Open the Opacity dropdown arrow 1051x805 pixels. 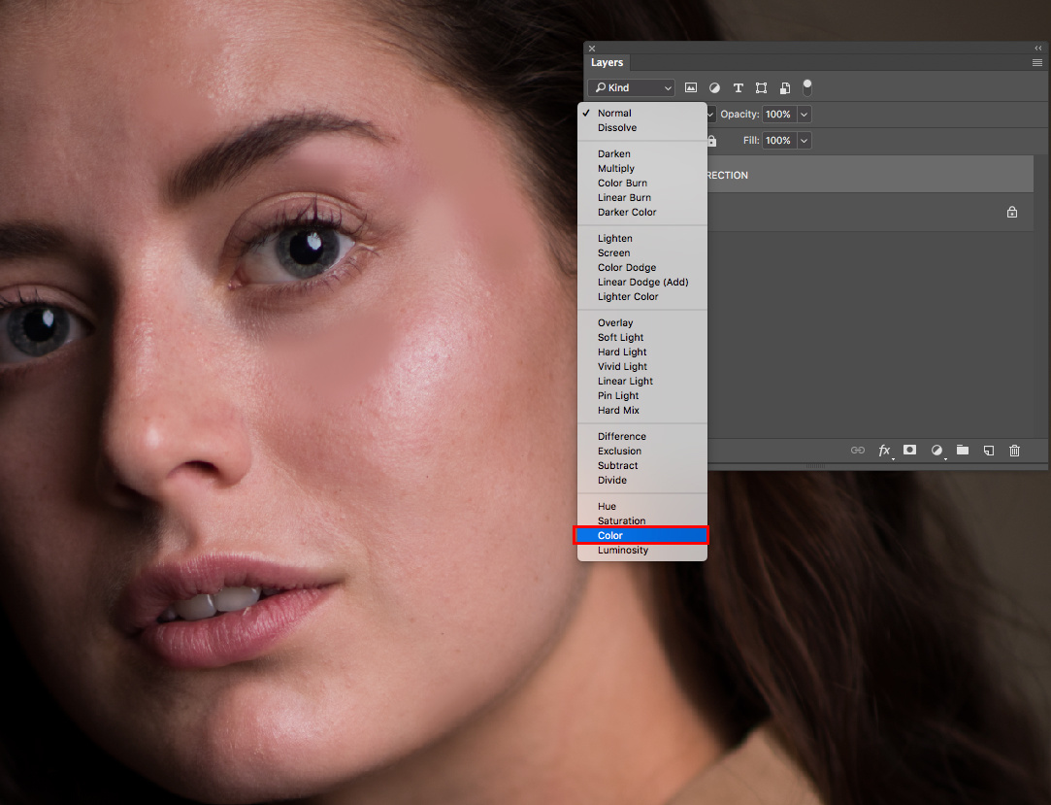tap(804, 114)
